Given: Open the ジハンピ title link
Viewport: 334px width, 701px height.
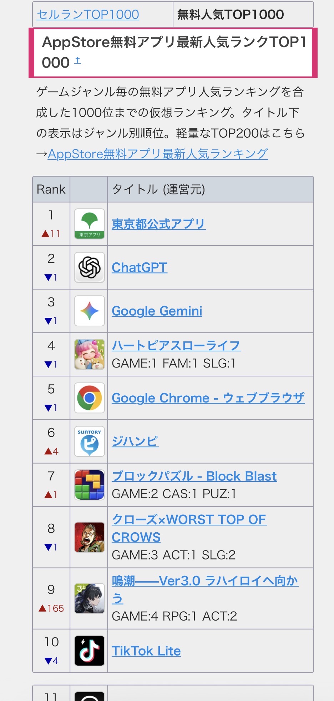Looking at the screenshot, I should pos(135,441).
